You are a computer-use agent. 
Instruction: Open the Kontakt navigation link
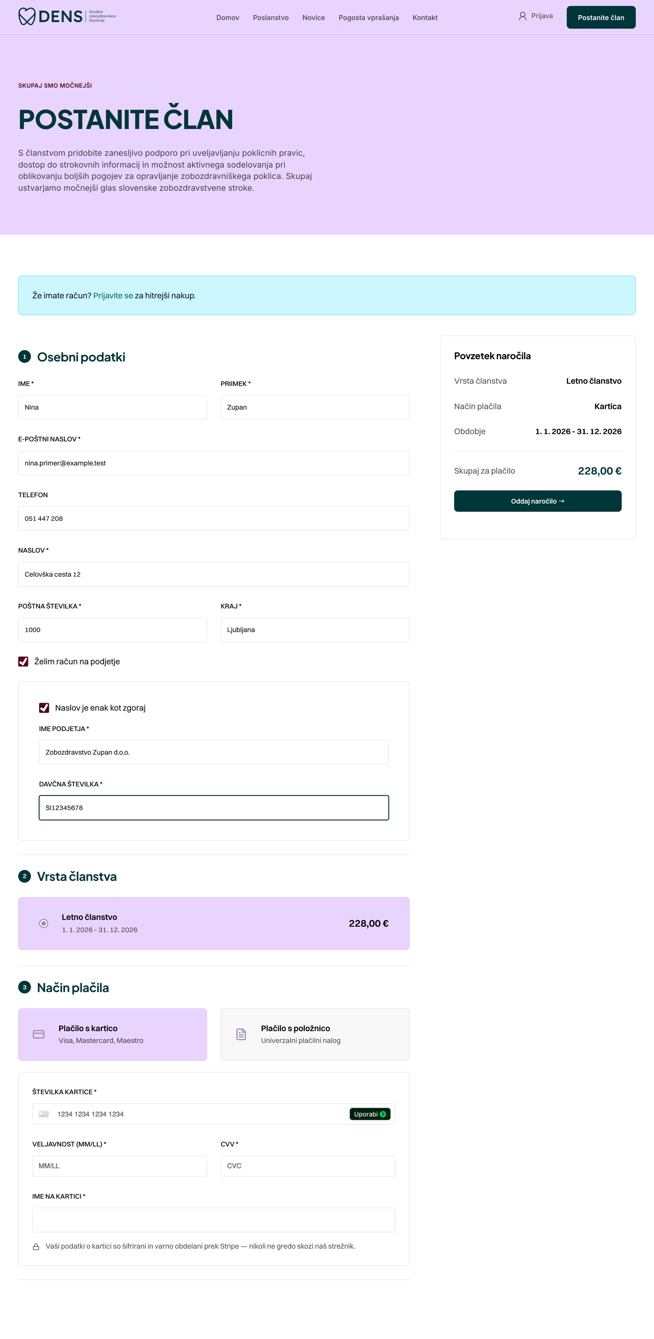coord(425,18)
